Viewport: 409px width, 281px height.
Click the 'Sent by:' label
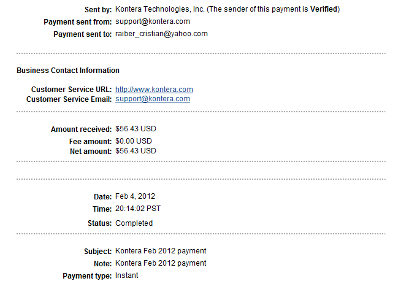(98, 10)
